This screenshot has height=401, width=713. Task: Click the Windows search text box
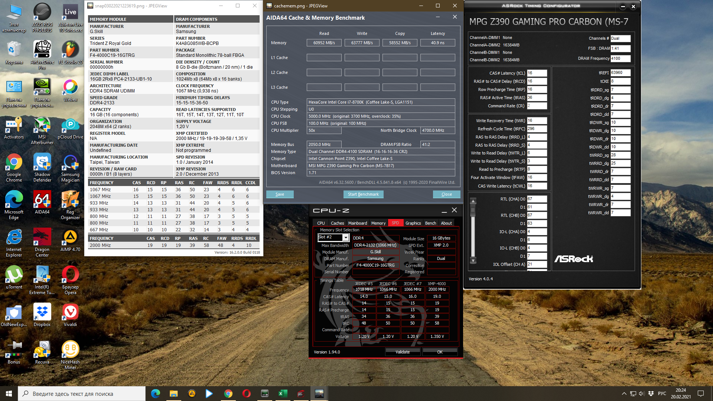(x=82, y=394)
